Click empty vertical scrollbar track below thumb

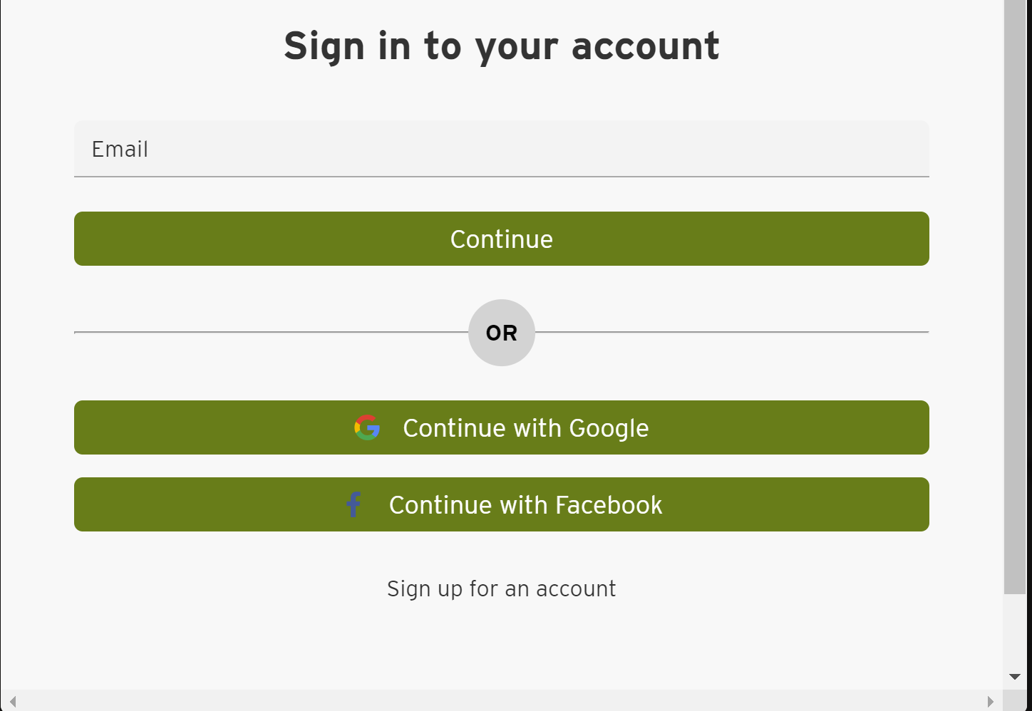tap(1015, 629)
